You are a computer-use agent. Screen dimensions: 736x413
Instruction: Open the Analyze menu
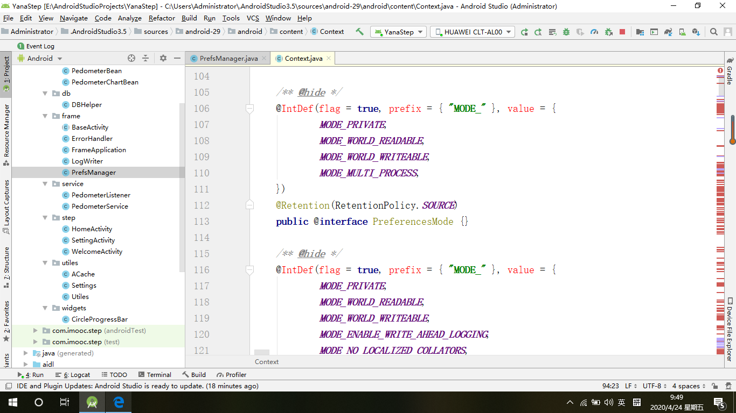[x=129, y=18]
